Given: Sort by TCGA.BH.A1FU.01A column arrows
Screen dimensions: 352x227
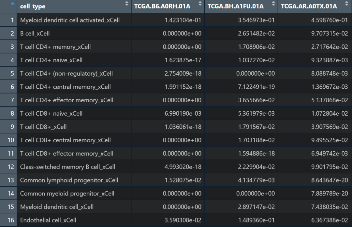Looking at the screenshot, I should point(273,3).
